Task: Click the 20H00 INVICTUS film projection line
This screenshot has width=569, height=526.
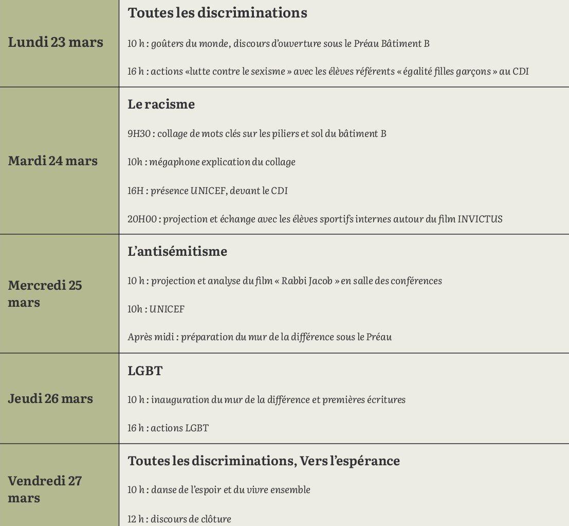Action: [315, 219]
